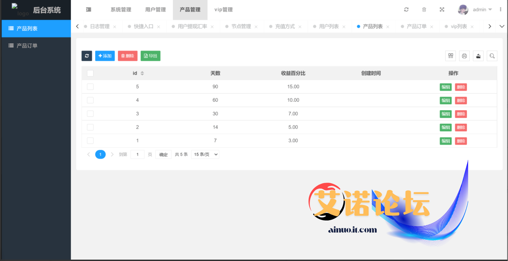The height and width of the screenshot is (261, 508).
Task: Open the vertical dots more menu
Action: (500, 10)
